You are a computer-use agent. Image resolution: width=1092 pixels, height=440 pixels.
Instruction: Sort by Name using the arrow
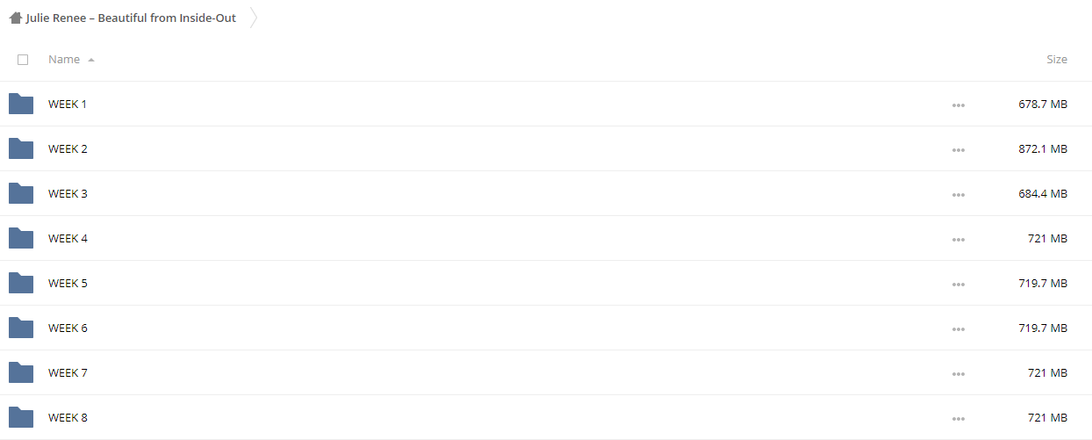(91, 60)
